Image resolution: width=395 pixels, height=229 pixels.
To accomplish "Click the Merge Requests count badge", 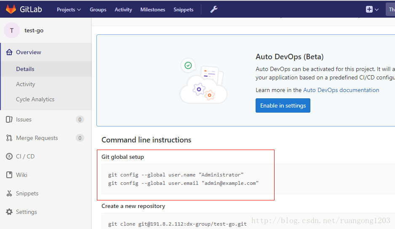I will [x=80, y=138].
